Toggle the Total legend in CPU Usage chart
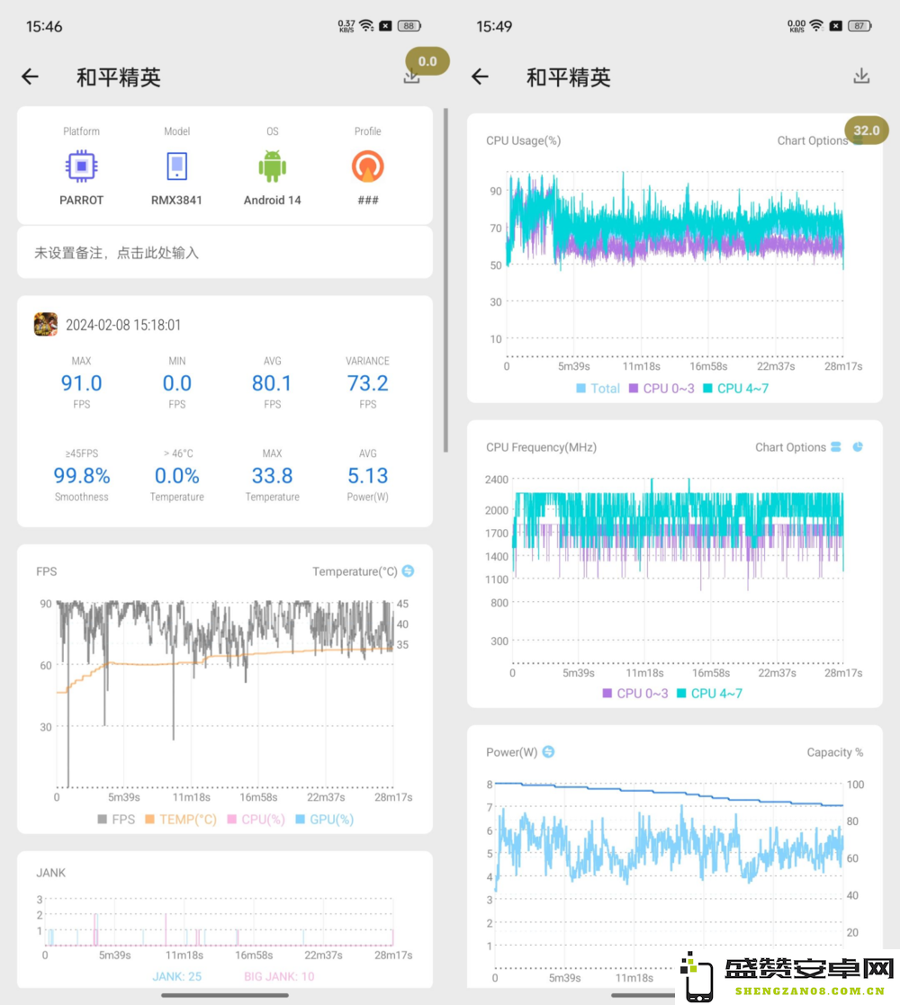 point(598,389)
